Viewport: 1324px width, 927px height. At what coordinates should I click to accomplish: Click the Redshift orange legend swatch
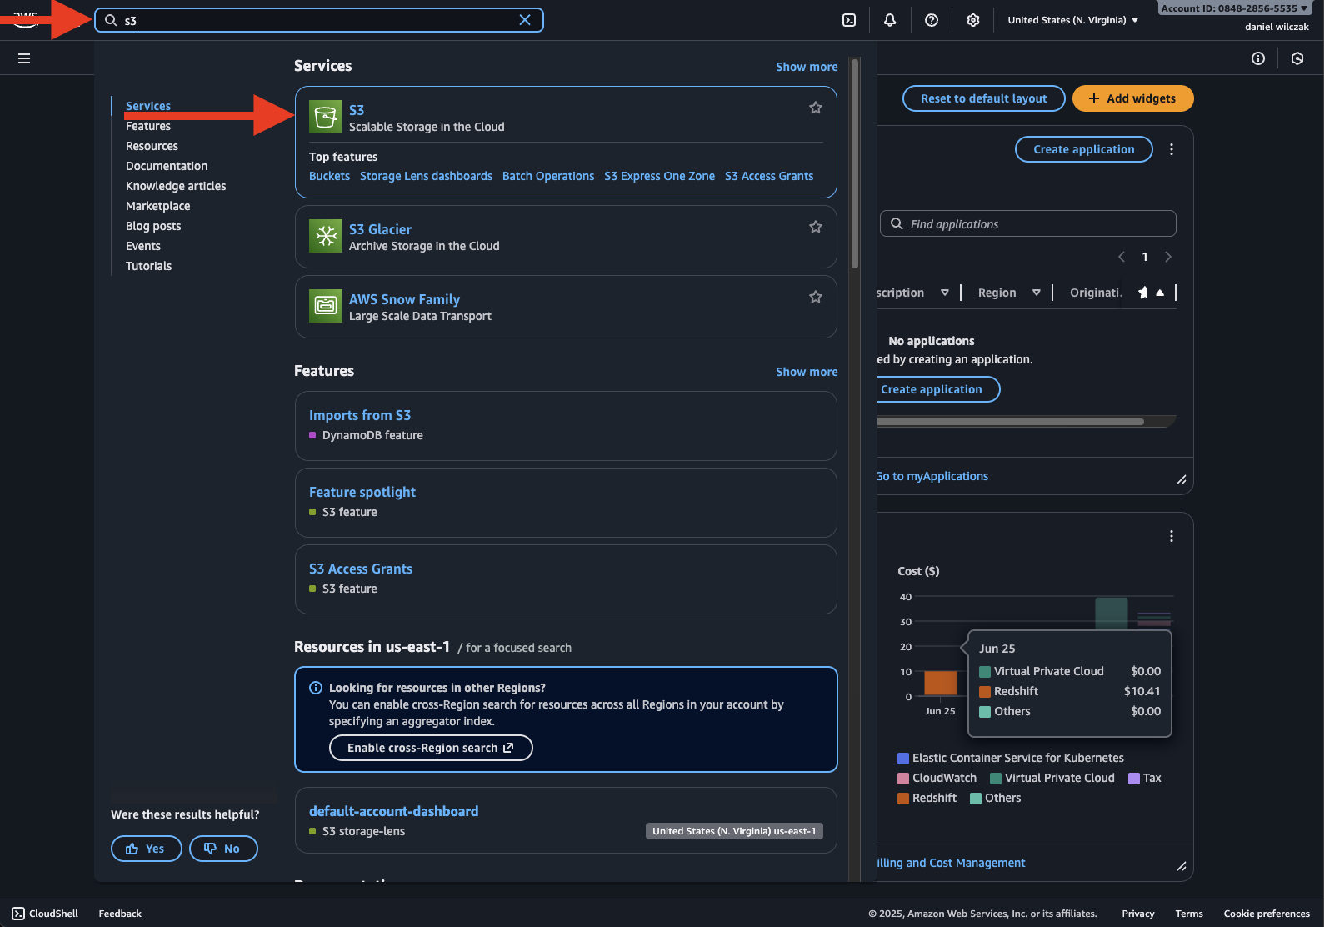click(x=903, y=798)
